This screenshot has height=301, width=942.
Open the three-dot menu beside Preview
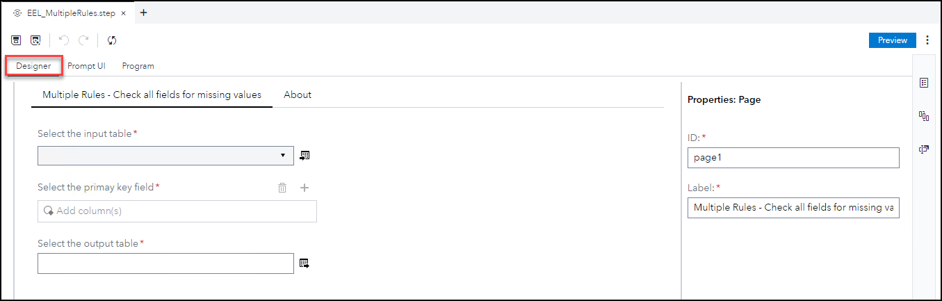coord(927,40)
